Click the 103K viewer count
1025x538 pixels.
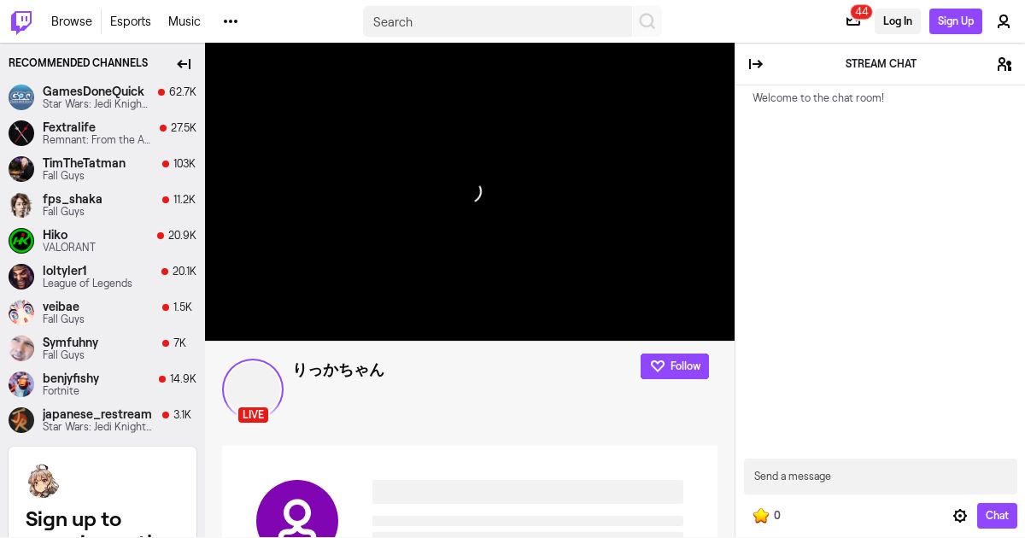(x=184, y=163)
